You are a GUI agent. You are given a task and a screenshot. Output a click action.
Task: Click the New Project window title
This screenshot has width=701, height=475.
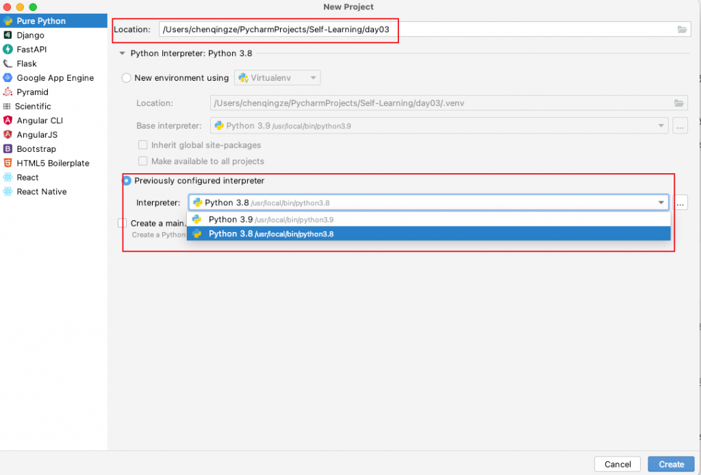pyautogui.click(x=348, y=7)
